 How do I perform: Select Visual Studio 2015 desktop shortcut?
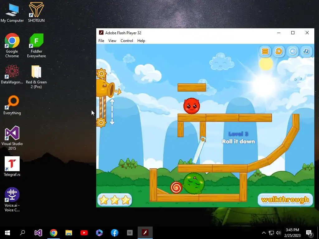click(x=12, y=138)
